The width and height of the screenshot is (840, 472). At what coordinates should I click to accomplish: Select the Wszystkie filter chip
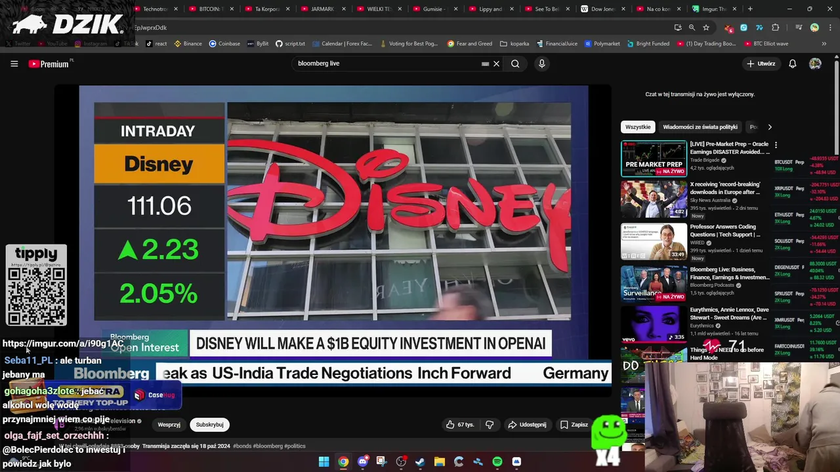coord(638,127)
